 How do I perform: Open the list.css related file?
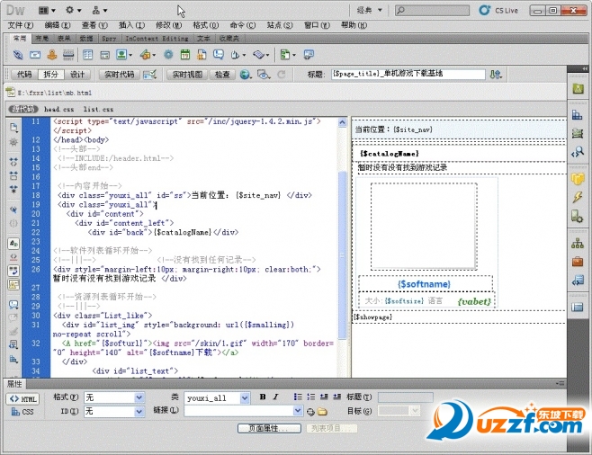point(98,110)
